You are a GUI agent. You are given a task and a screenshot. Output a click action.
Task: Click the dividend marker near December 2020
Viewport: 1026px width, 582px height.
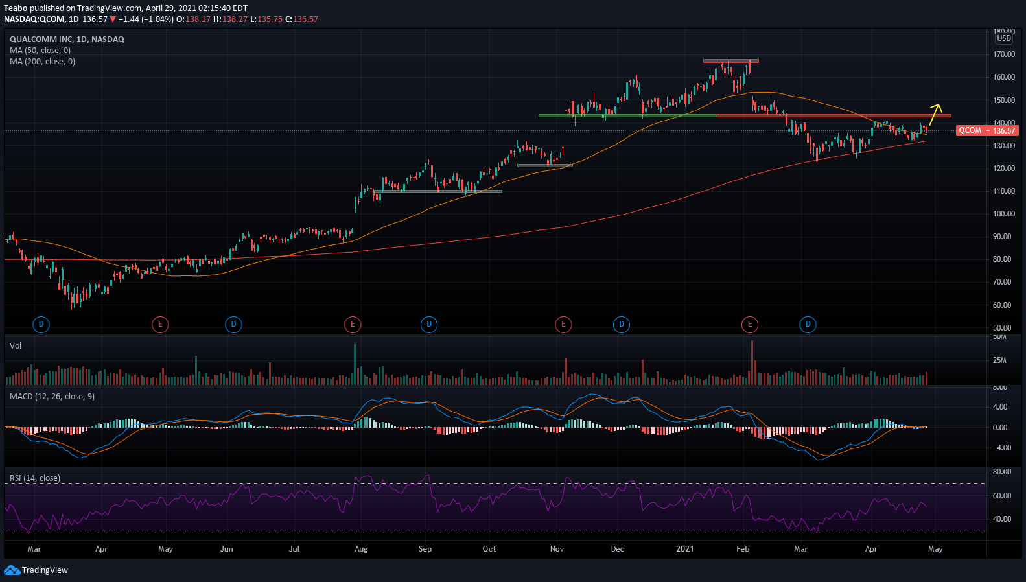pos(622,324)
